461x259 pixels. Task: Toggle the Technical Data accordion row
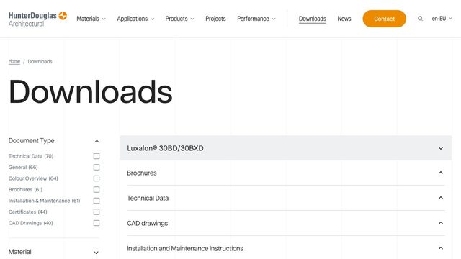(x=286, y=199)
